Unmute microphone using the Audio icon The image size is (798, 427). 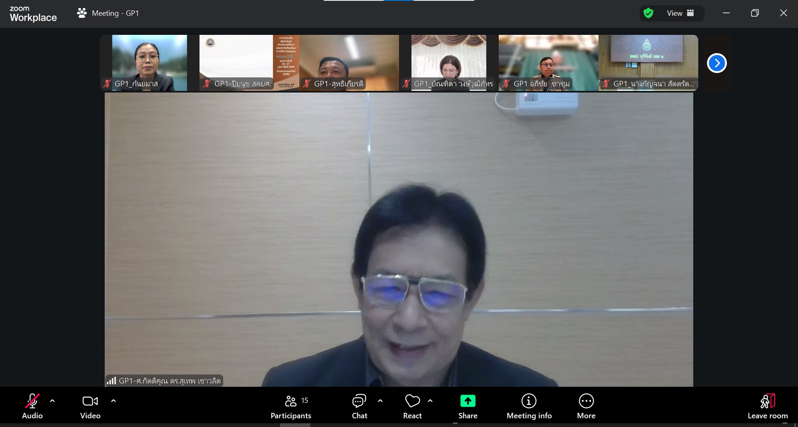(32, 401)
